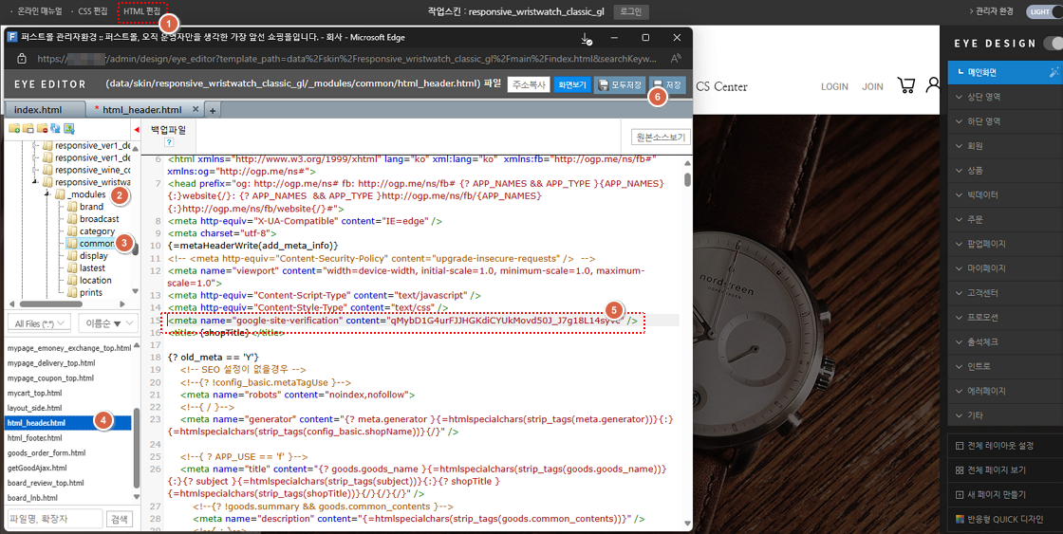The width and height of the screenshot is (1063, 534).
Task: Open the 관리자 환경 link
Action: click(994, 11)
